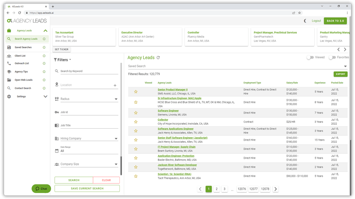Click info icon beside Outreach List

pyautogui.click(x=44, y=63)
